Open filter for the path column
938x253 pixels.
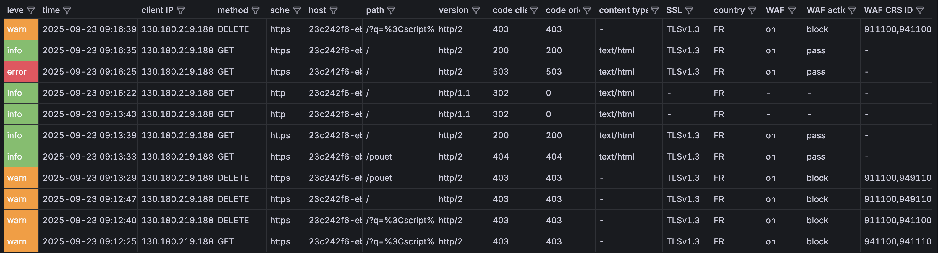[391, 11]
